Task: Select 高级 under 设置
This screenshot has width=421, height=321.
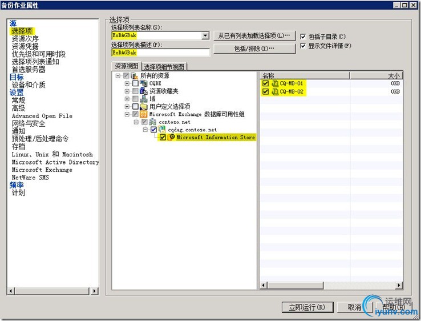Action: 18,108
